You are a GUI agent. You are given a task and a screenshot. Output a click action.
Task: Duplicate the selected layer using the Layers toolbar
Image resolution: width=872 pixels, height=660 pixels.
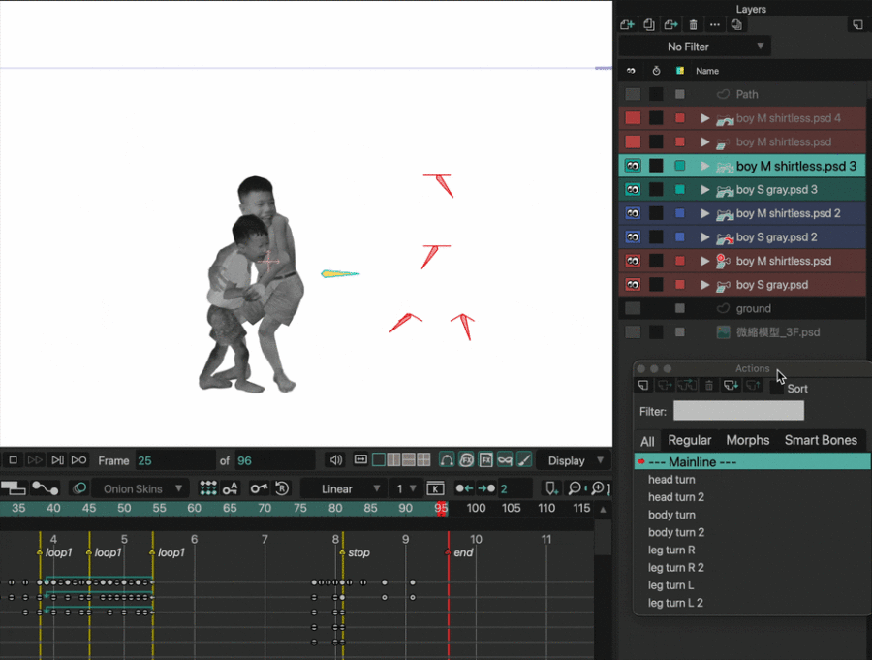pos(649,24)
